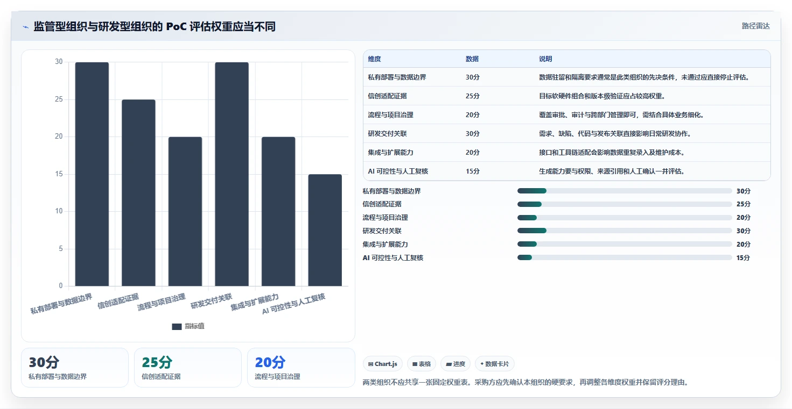Select the 集成与扩展能力 table row cell
This screenshot has height=409, width=792.
390,153
